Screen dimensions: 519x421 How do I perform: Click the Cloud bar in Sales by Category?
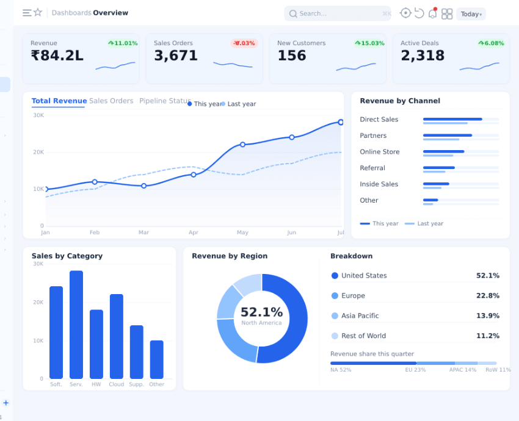[117, 336]
